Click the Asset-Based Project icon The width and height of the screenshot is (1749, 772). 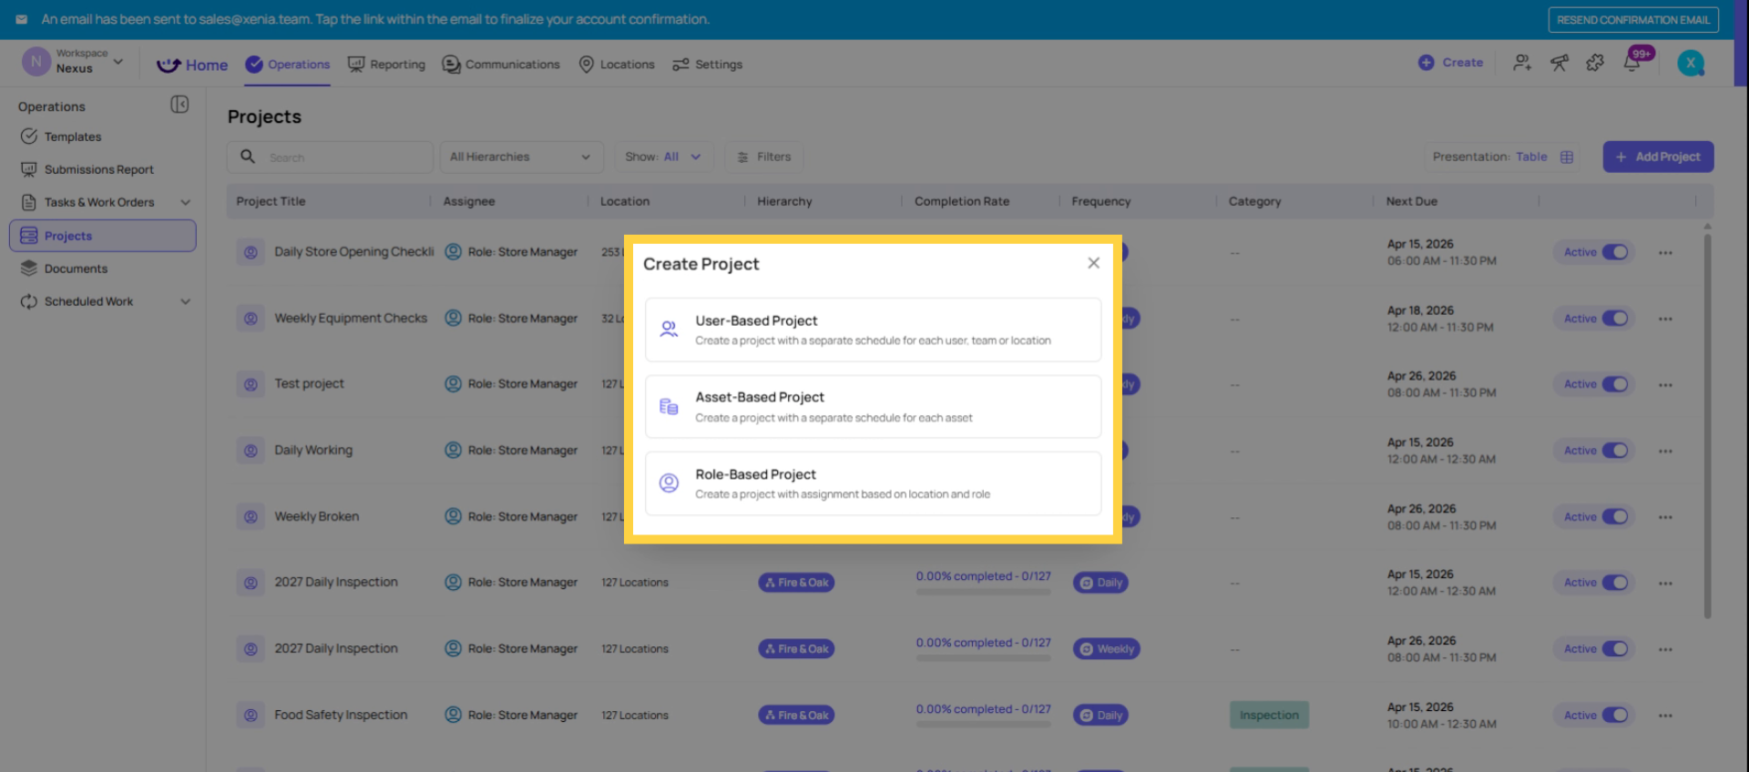pos(669,407)
